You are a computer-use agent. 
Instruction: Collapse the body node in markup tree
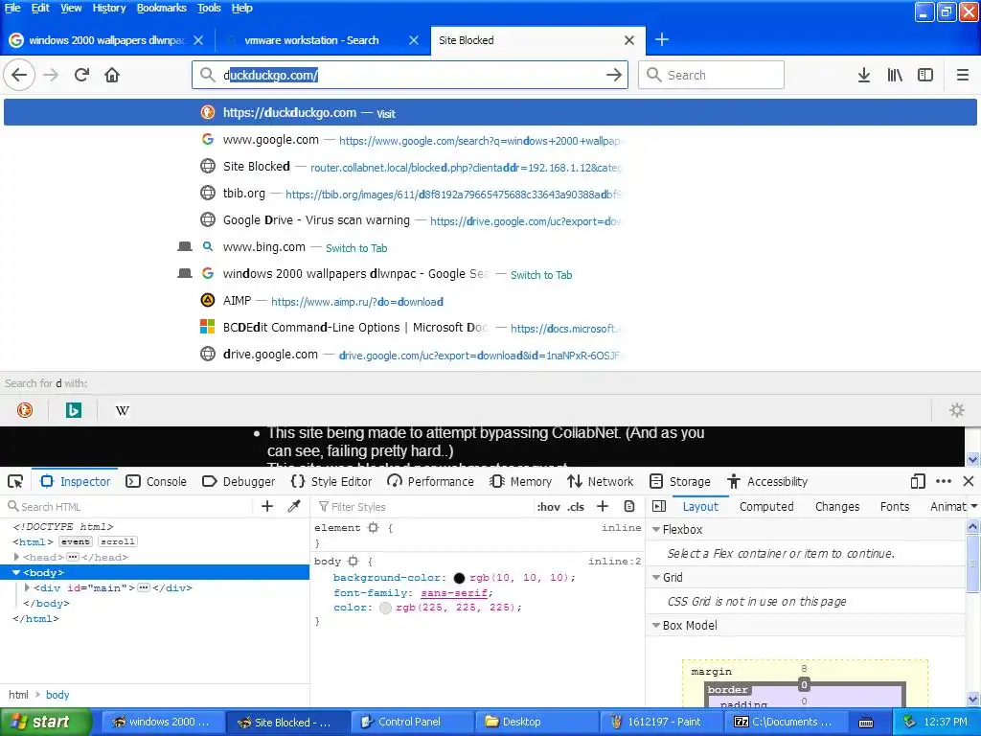click(x=16, y=573)
